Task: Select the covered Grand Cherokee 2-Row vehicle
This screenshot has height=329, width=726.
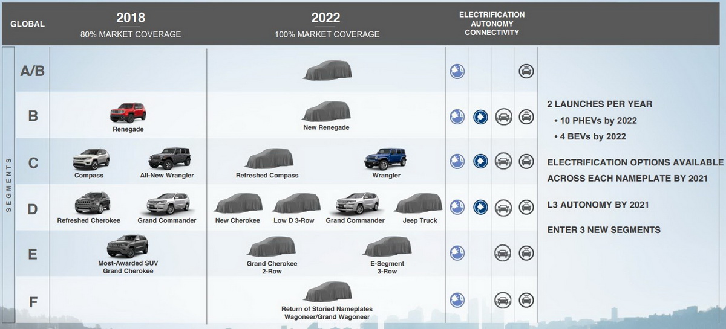Action: click(271, 247)
